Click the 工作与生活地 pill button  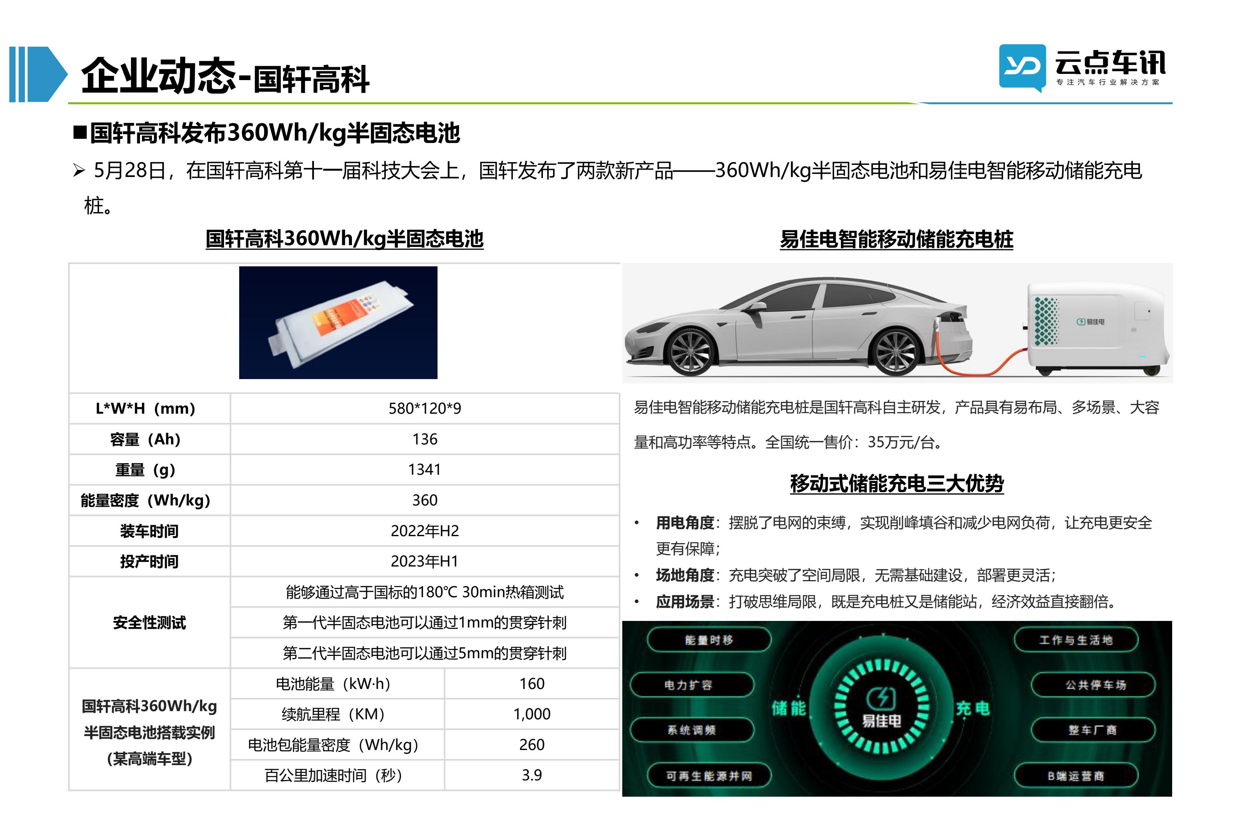click(1076, 640)
